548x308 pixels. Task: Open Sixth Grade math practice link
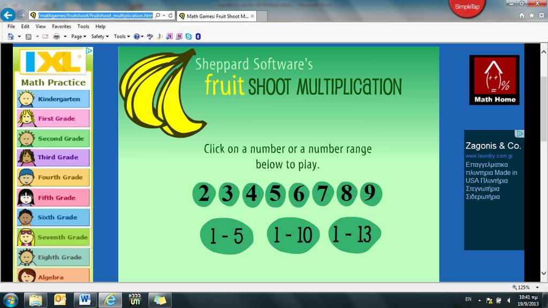(53, 217)
